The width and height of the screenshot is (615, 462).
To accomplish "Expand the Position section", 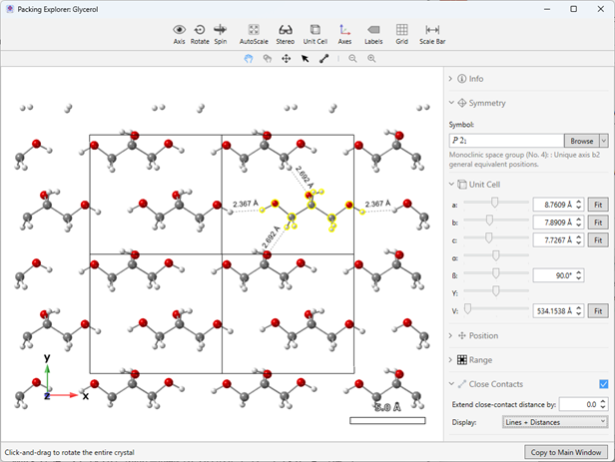I will click(x=483, y=335).
